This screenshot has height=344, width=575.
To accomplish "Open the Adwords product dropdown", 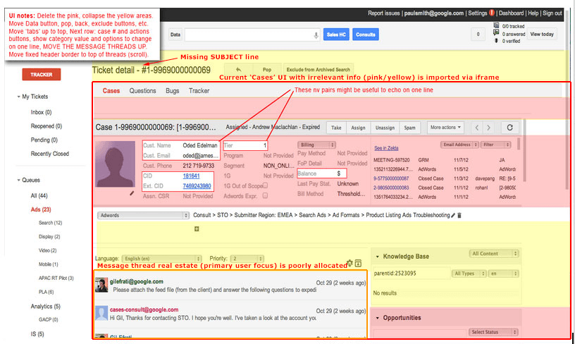I will point(143,215).
